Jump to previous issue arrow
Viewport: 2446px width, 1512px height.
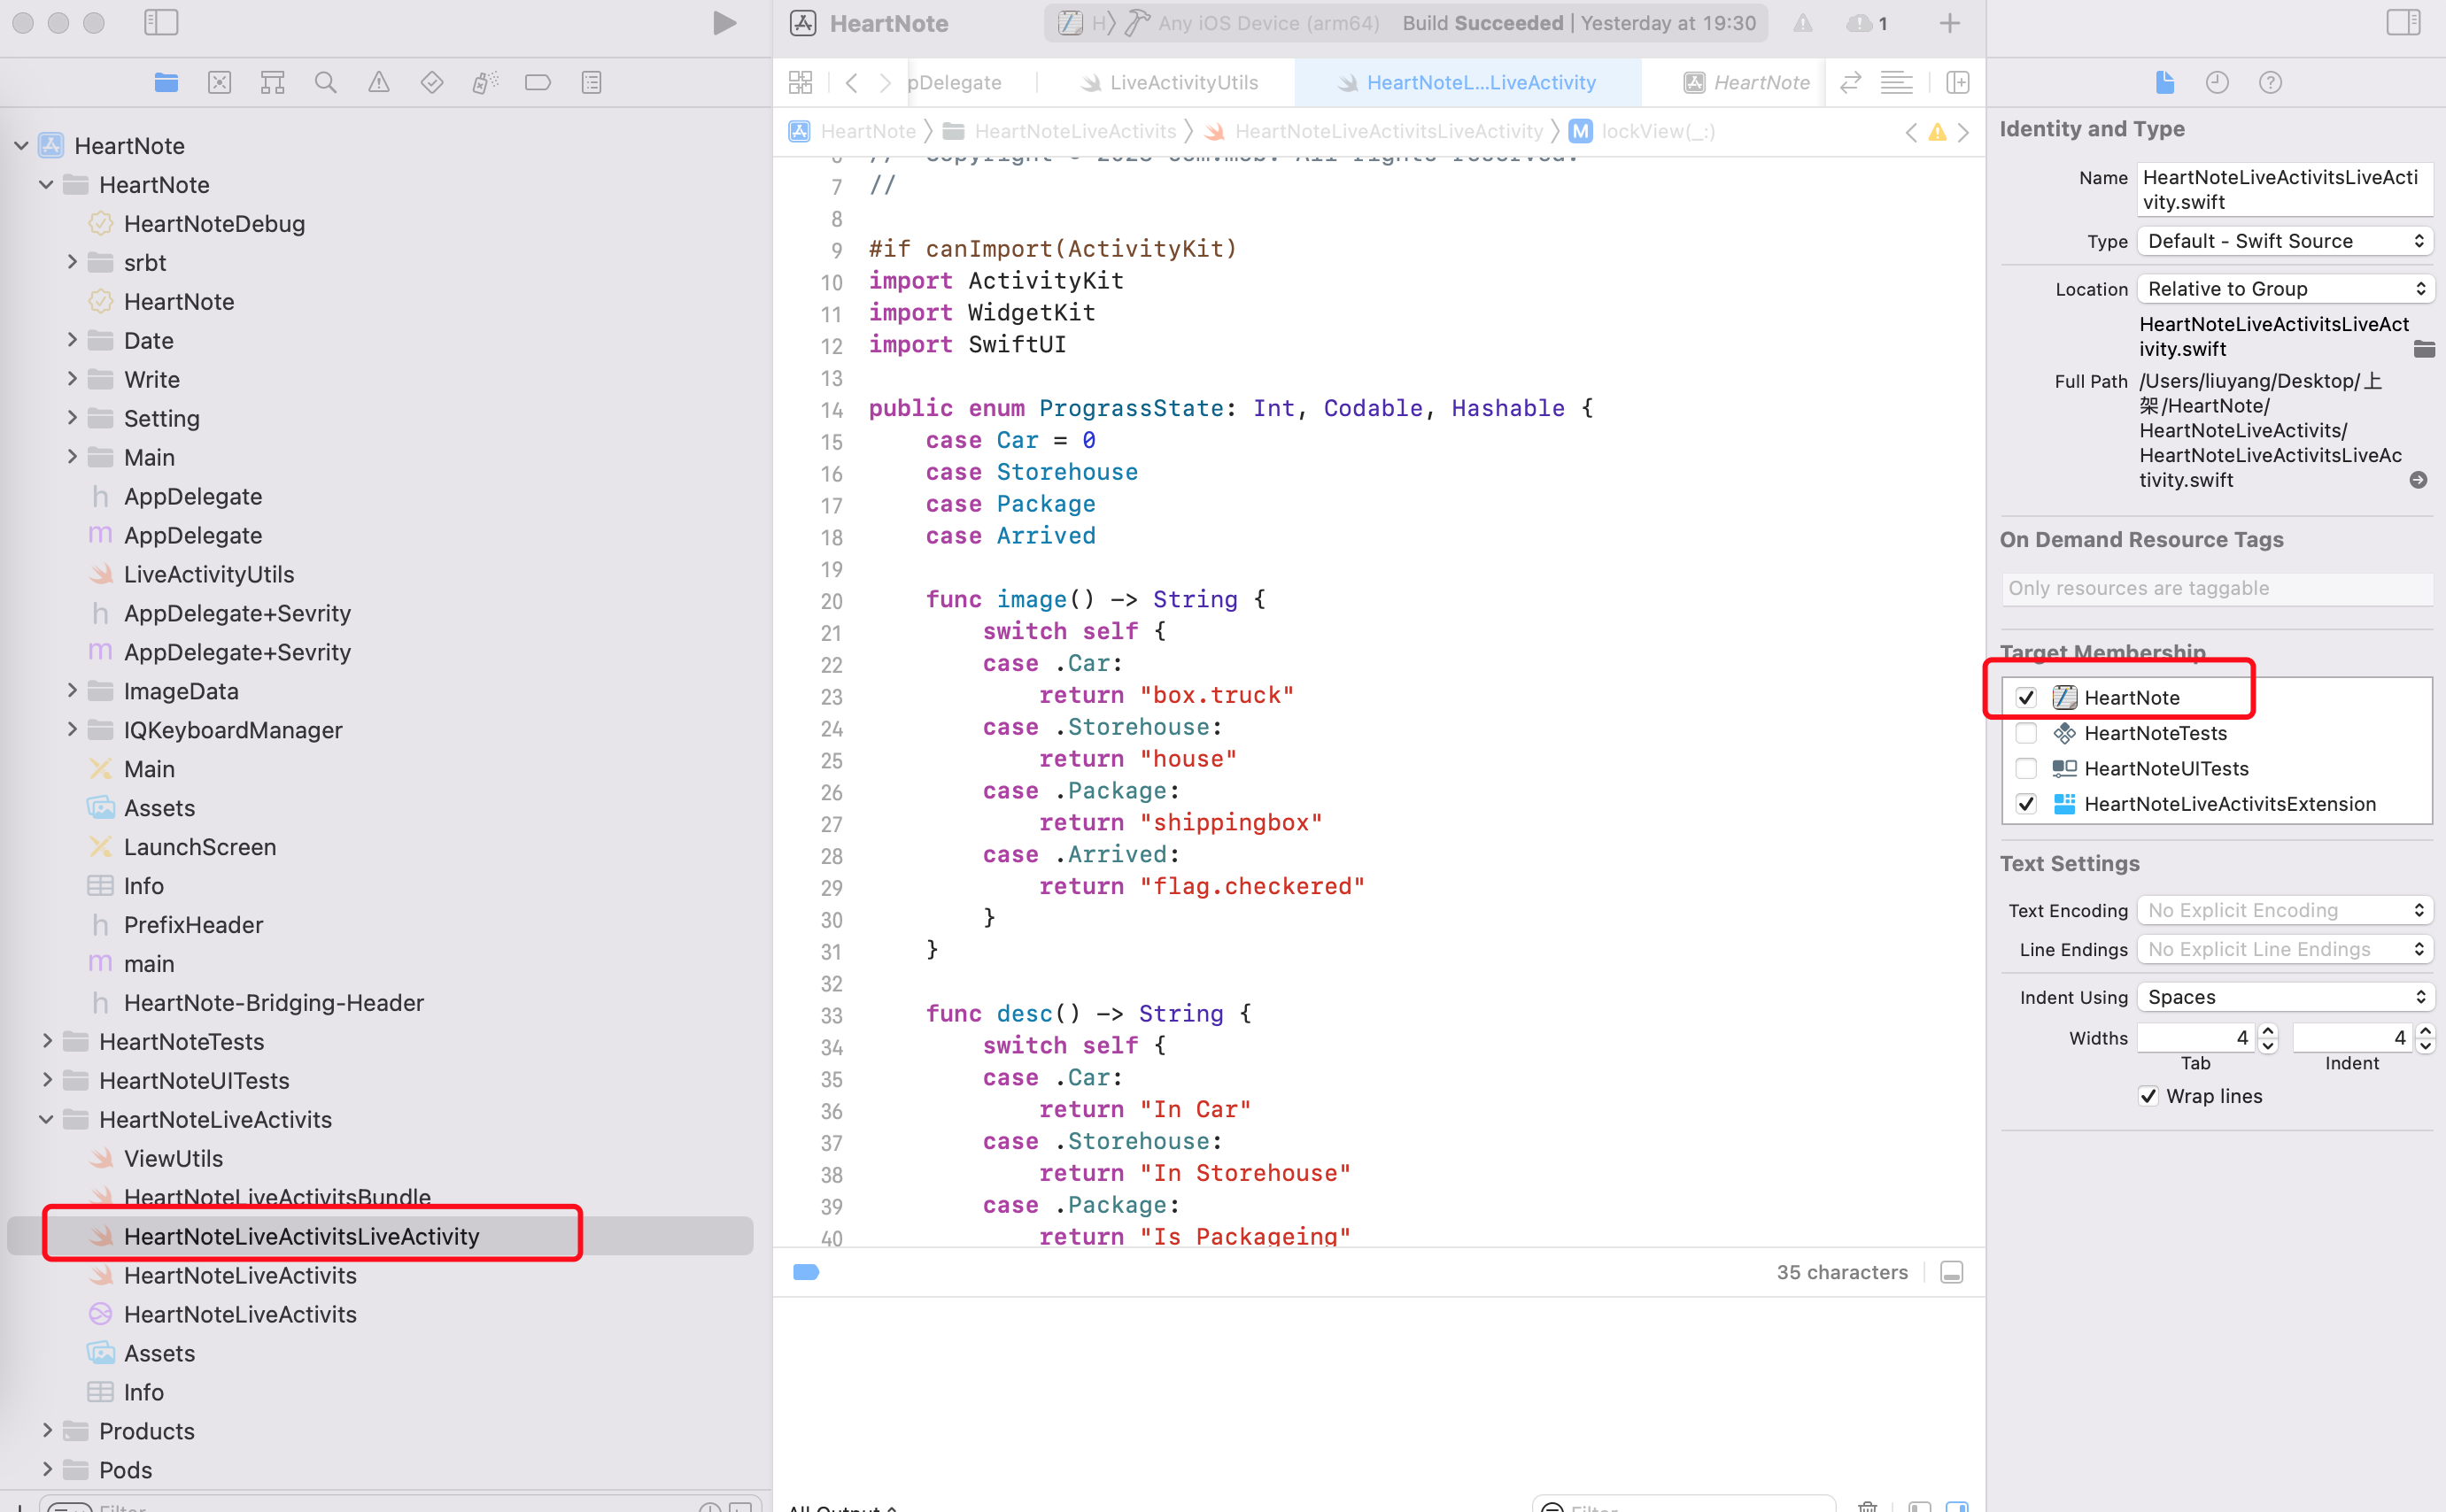(1911, 131)
